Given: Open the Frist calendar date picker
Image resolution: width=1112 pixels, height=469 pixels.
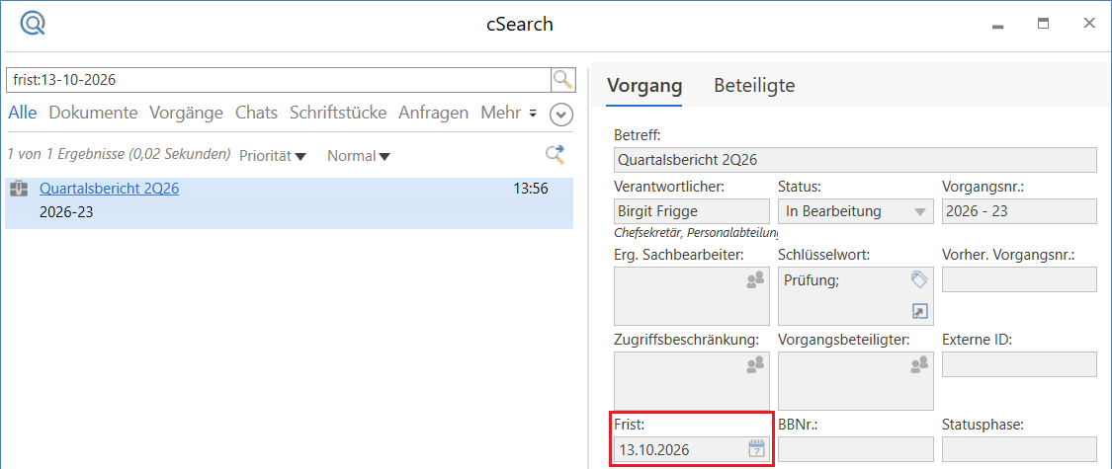Looking at the screenshot, I should tap(757, 448).
